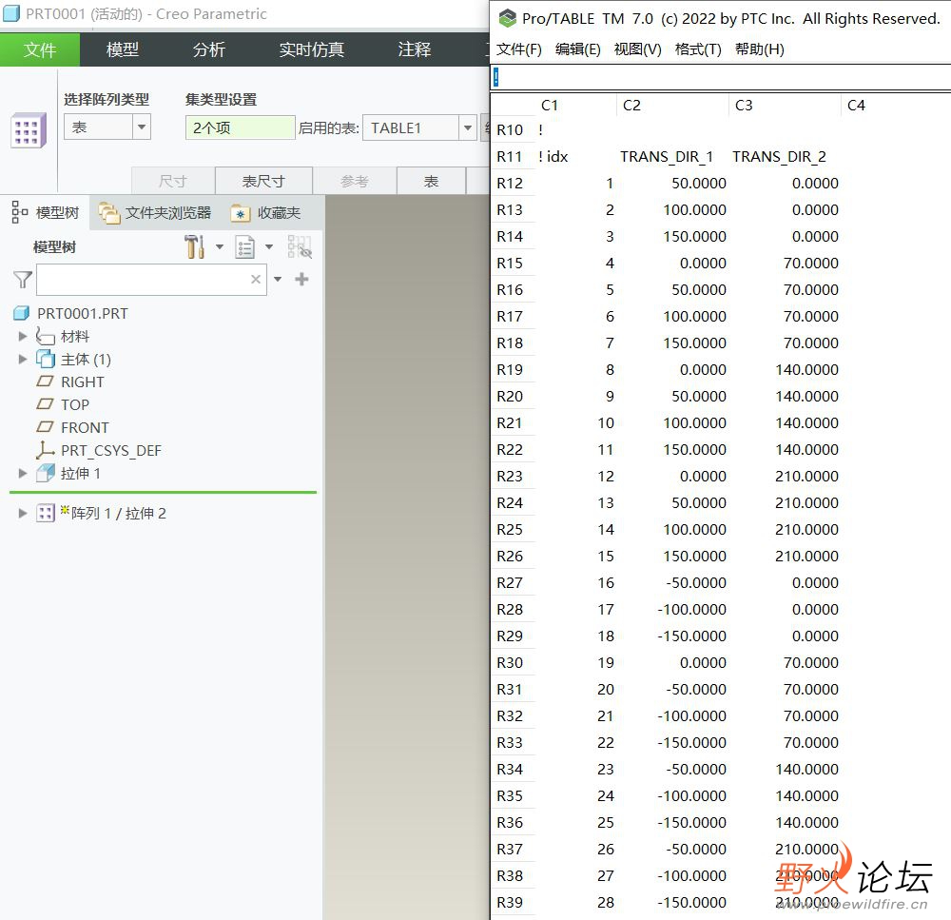Expand the 阵列 1 / 拉伸 2 tree node
Screen dimensions: 951x920
coord(23,514)
